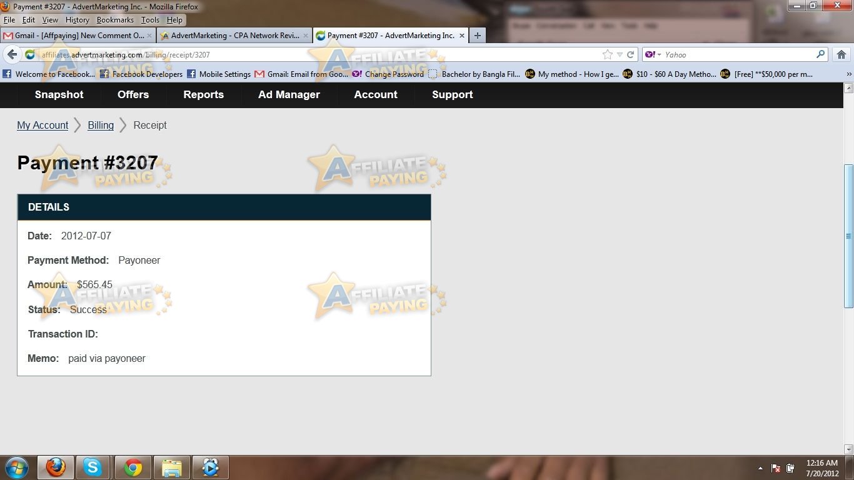The image size is (854, 480).
Task: Click the power tray icon
Action: tap(790, 468)
